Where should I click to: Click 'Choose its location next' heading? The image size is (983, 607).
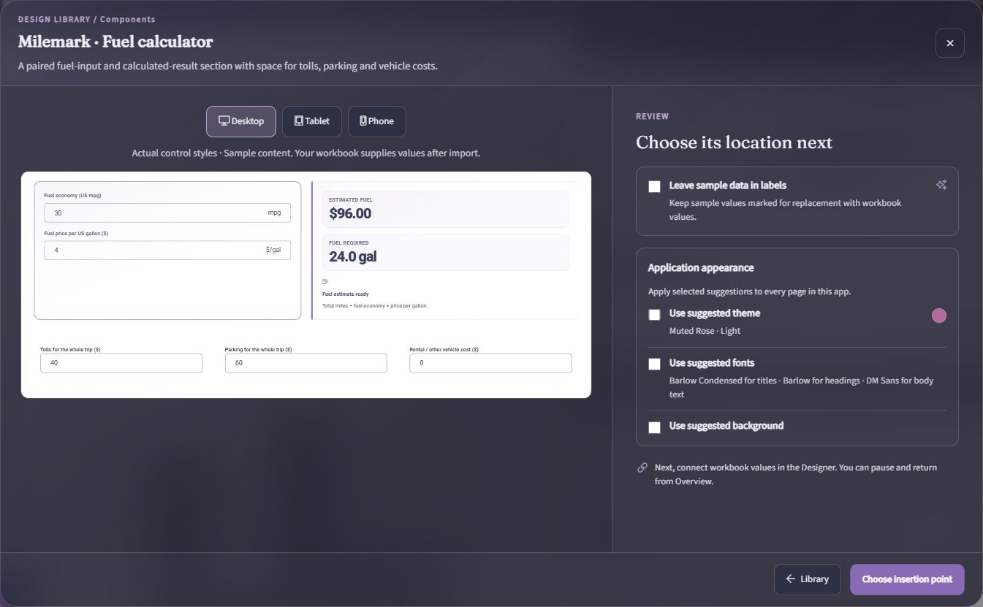click(x=734, y=142)
